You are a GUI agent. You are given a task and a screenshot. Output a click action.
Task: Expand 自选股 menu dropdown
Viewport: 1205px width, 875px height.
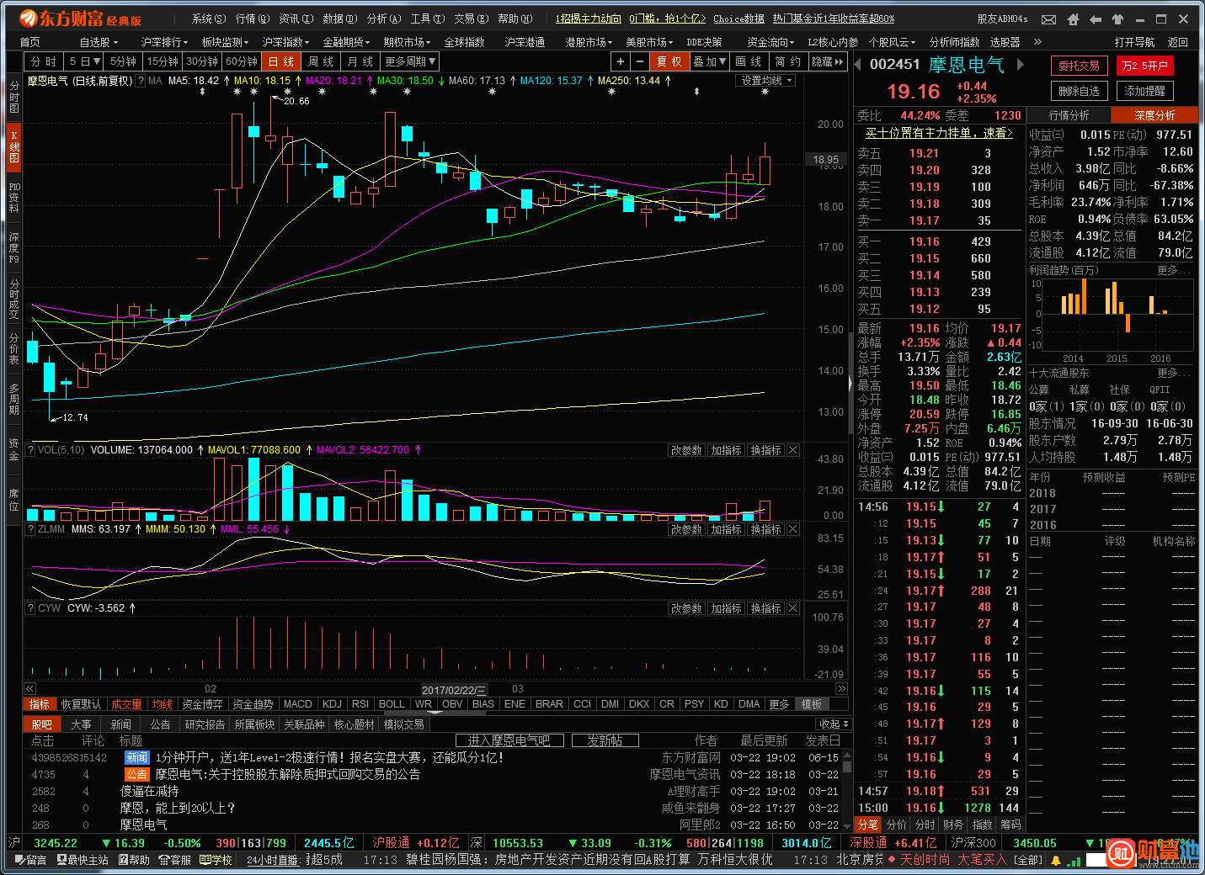click(99, 41)
